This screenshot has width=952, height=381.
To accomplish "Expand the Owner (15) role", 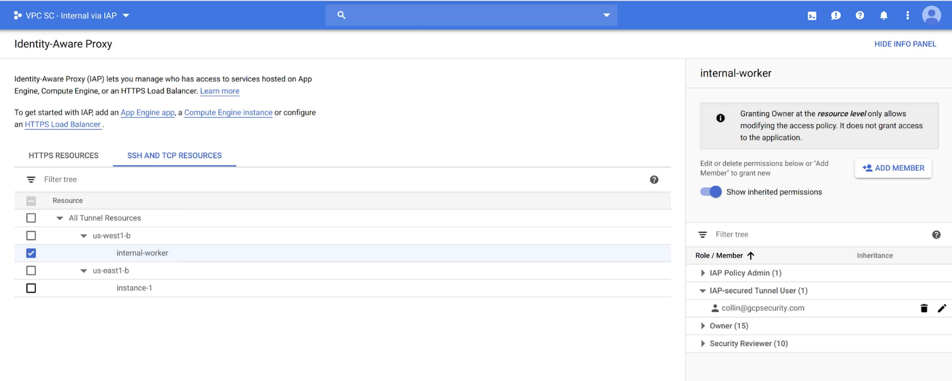I will coord(703,326).
